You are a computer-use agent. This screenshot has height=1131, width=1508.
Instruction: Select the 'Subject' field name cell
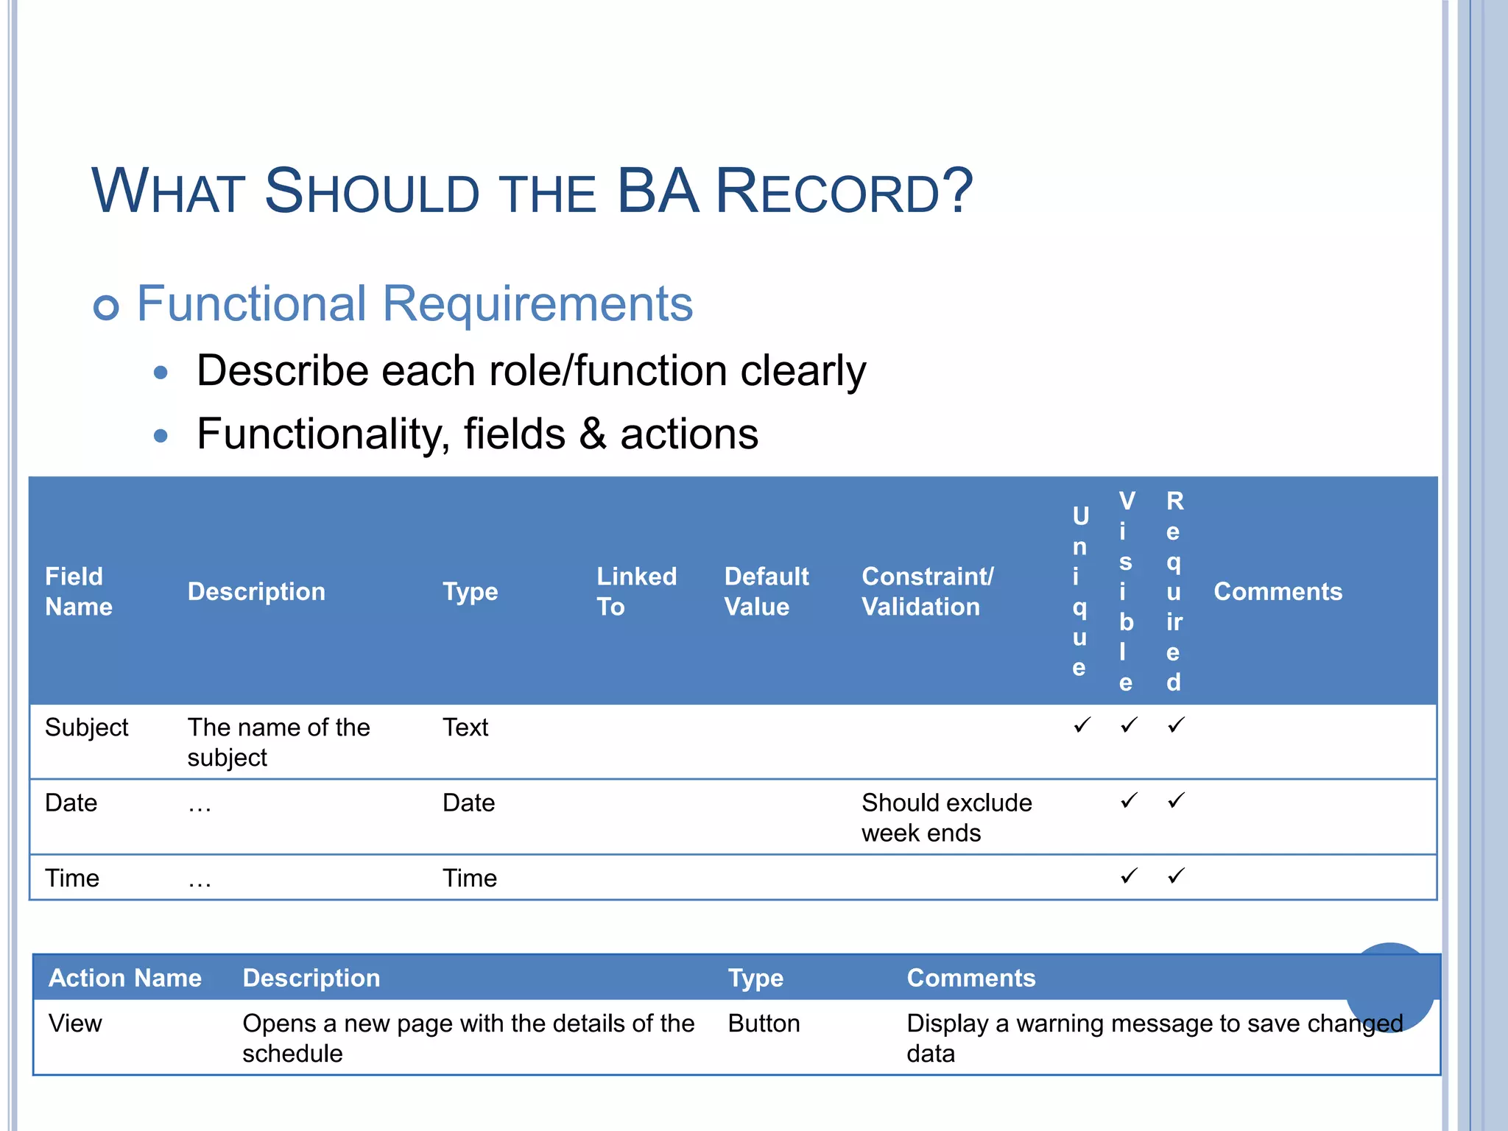point(86,727)
